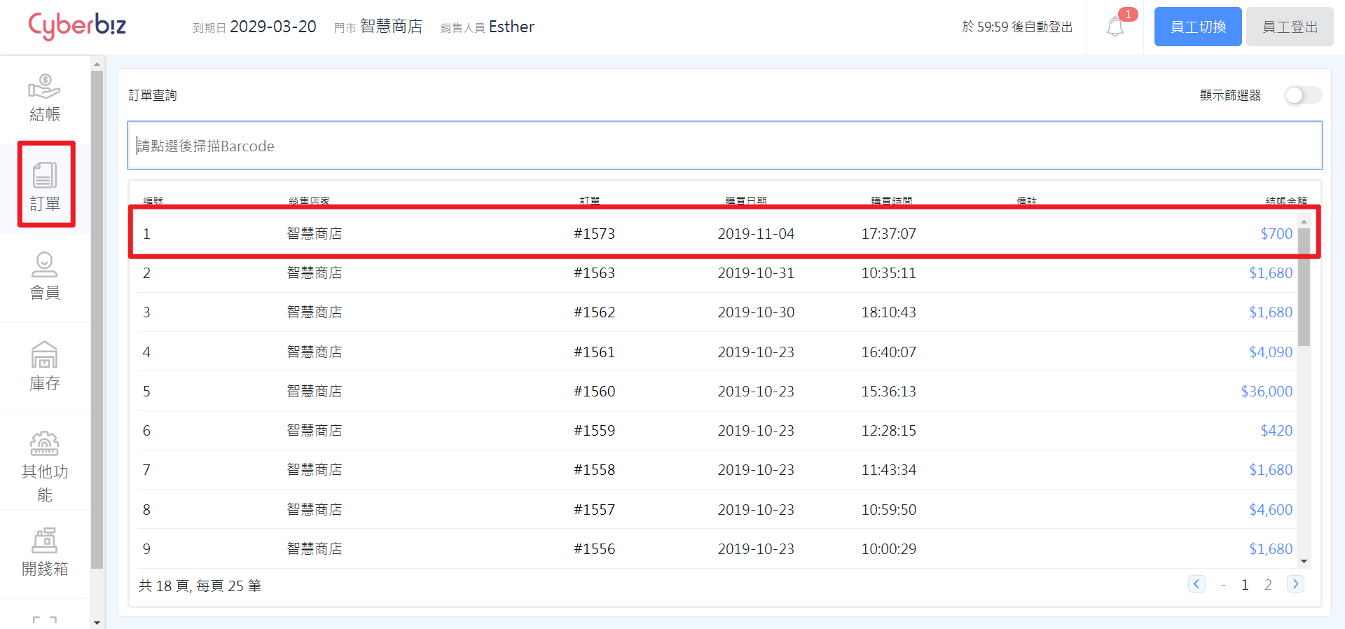Open the 庫存 inventory sidebar icon
The width and height of the screenshot is (1345, 629).
[45, 367]
